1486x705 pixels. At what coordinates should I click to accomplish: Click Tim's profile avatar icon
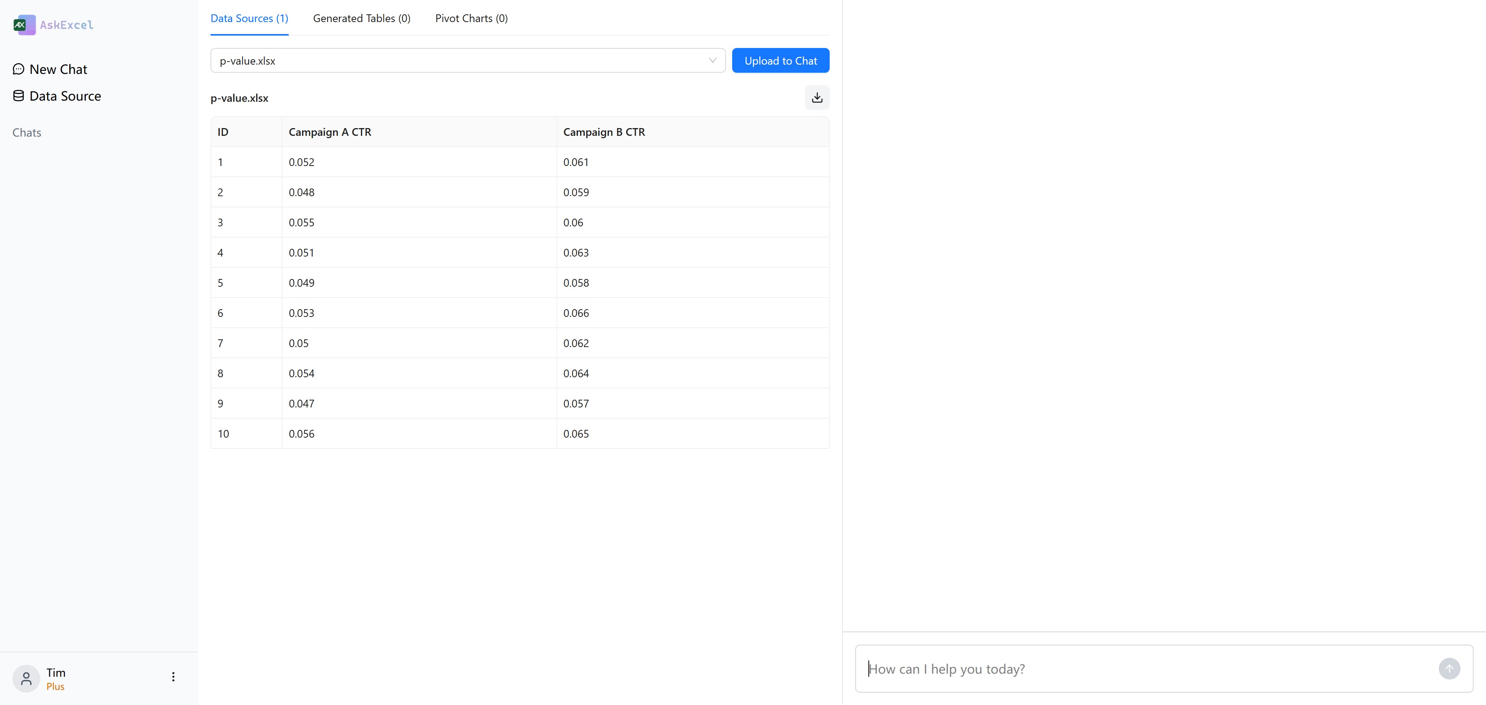26,678
